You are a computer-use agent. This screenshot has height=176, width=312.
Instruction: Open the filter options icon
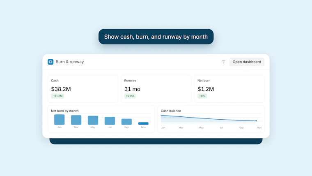tap(223, 62)
